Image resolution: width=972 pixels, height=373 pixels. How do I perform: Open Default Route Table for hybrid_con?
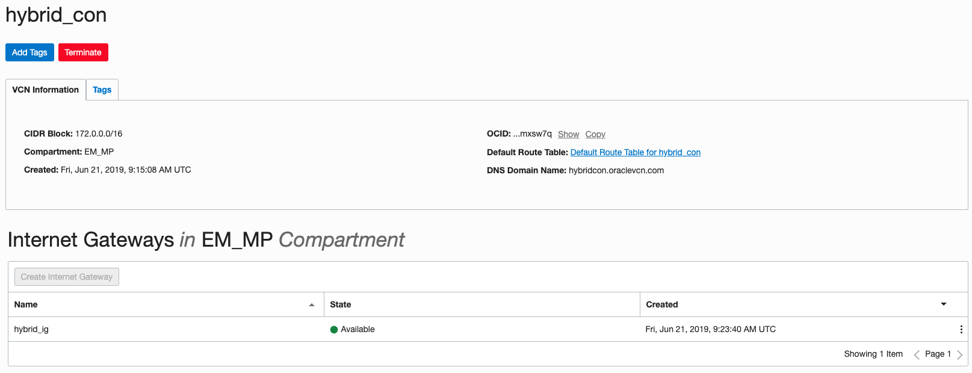tap(635, 152)
